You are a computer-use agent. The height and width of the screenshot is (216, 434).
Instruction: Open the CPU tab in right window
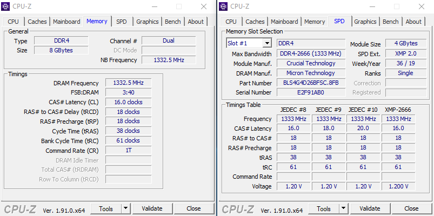(231, 22)
